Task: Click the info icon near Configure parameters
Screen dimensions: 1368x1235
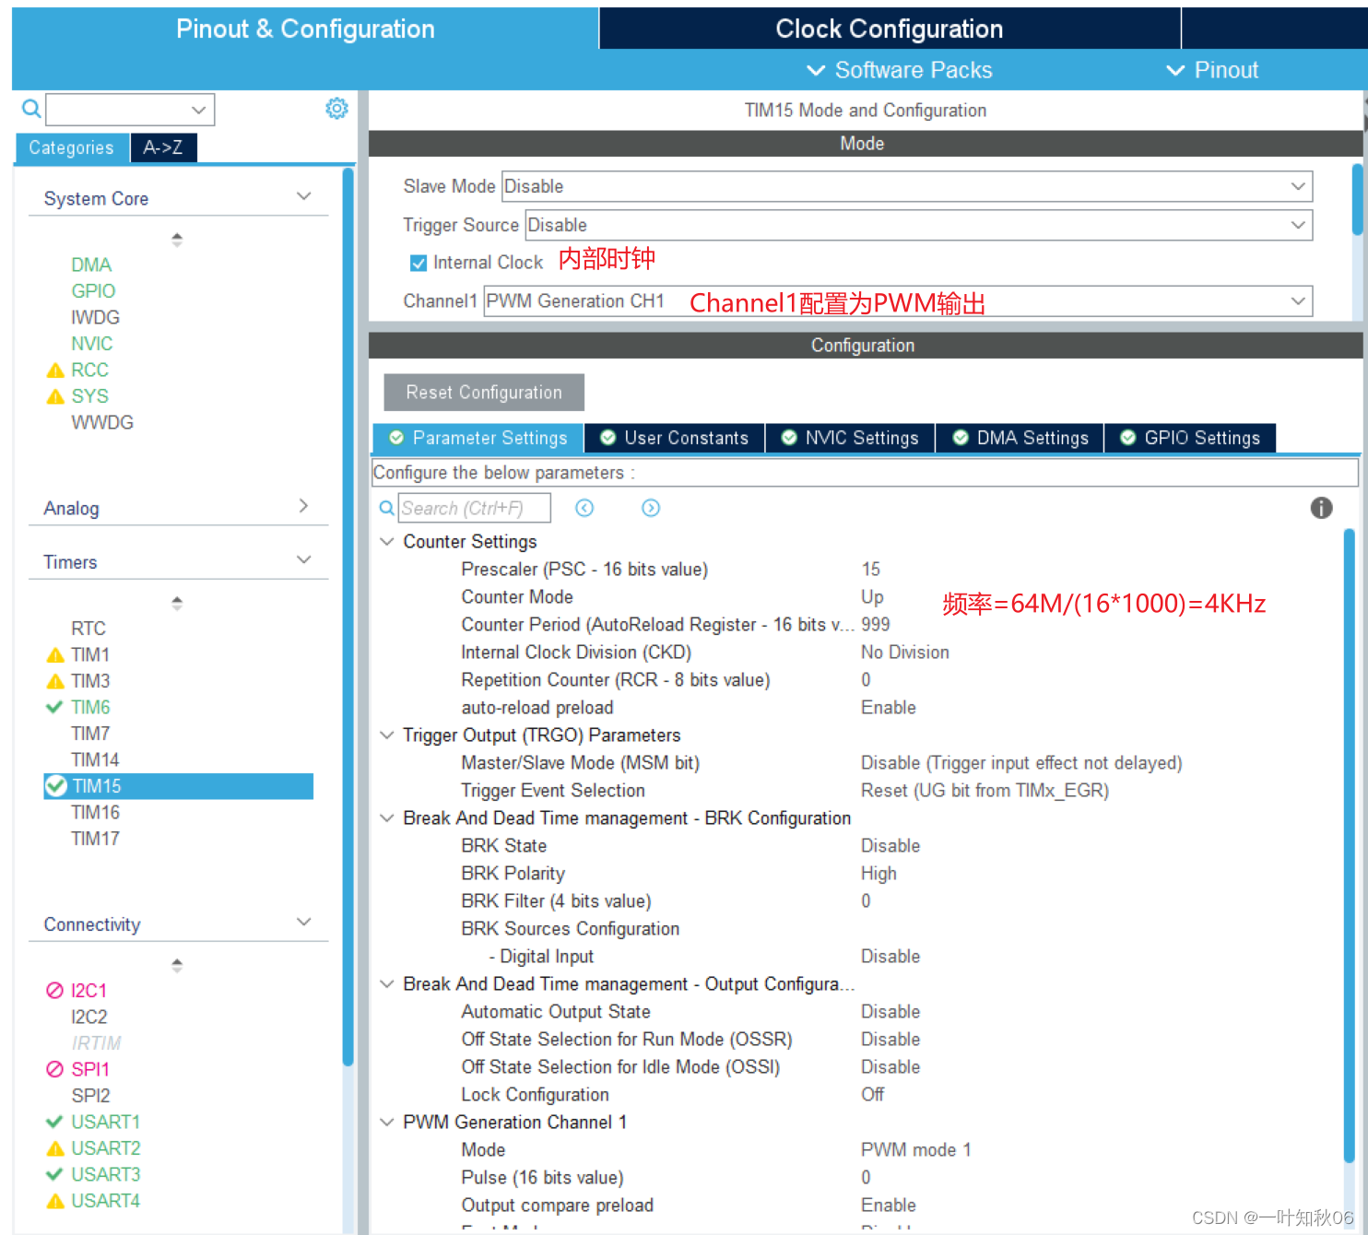Action: tap(1321, 508)
